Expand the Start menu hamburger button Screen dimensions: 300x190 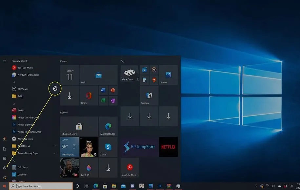[5, 61]
